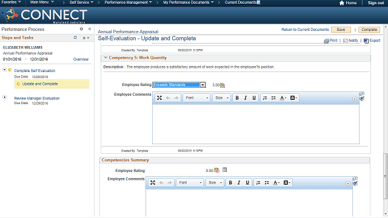This screenshot has width=388, height=218.
Task: Open Performance Management breadcrumb menu
Action: click(x=128, y=2)
